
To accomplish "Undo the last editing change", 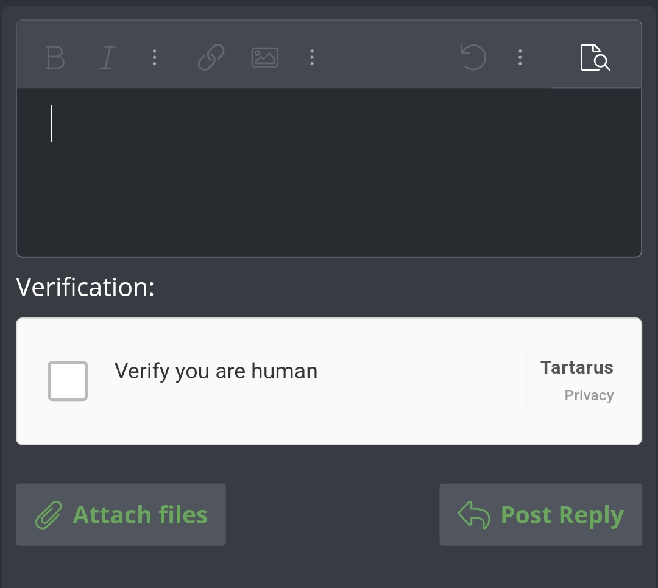I will click(x=474, y=58).
